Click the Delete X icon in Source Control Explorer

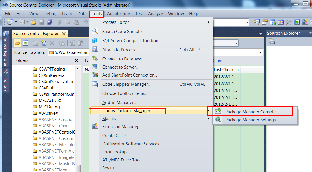point(52,43)
